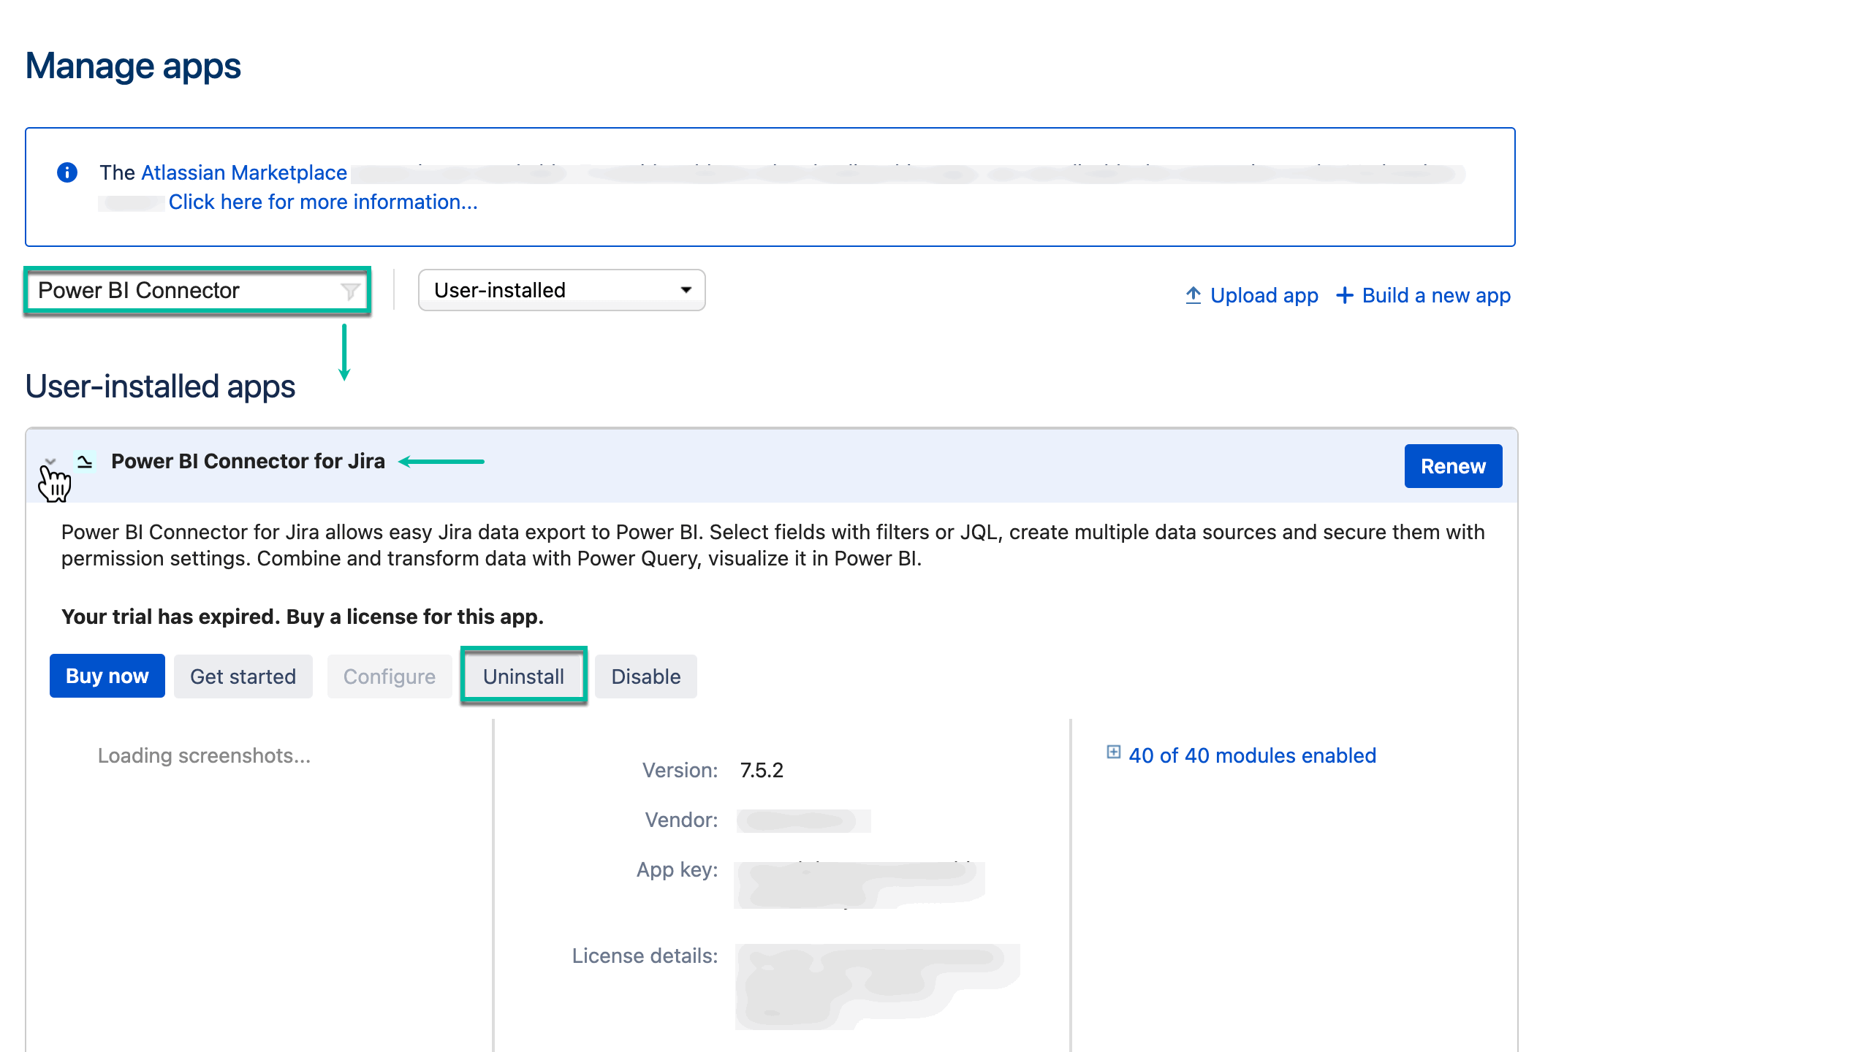Click the plus icon beside Build a new app
The image size is (1852, 1052).
click(x=1344, y=295)
